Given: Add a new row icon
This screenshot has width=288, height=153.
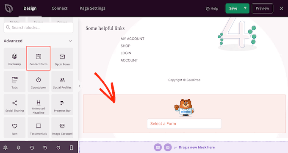Looking at the screenshot, I should click(168, 147).
